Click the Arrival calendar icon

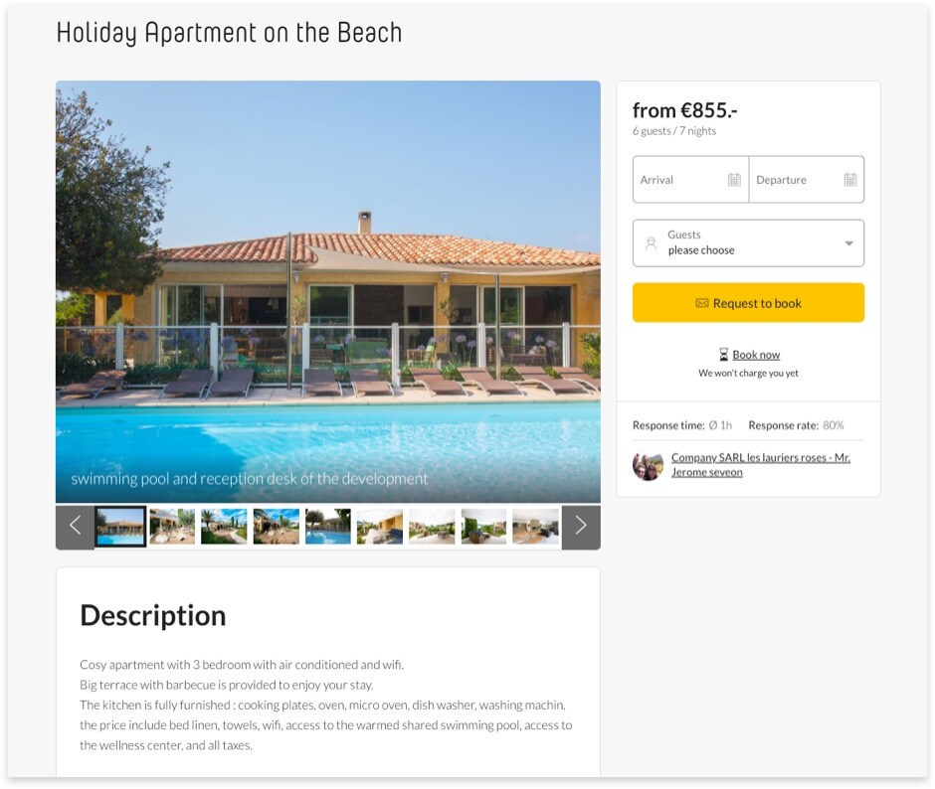click(734, 180)
